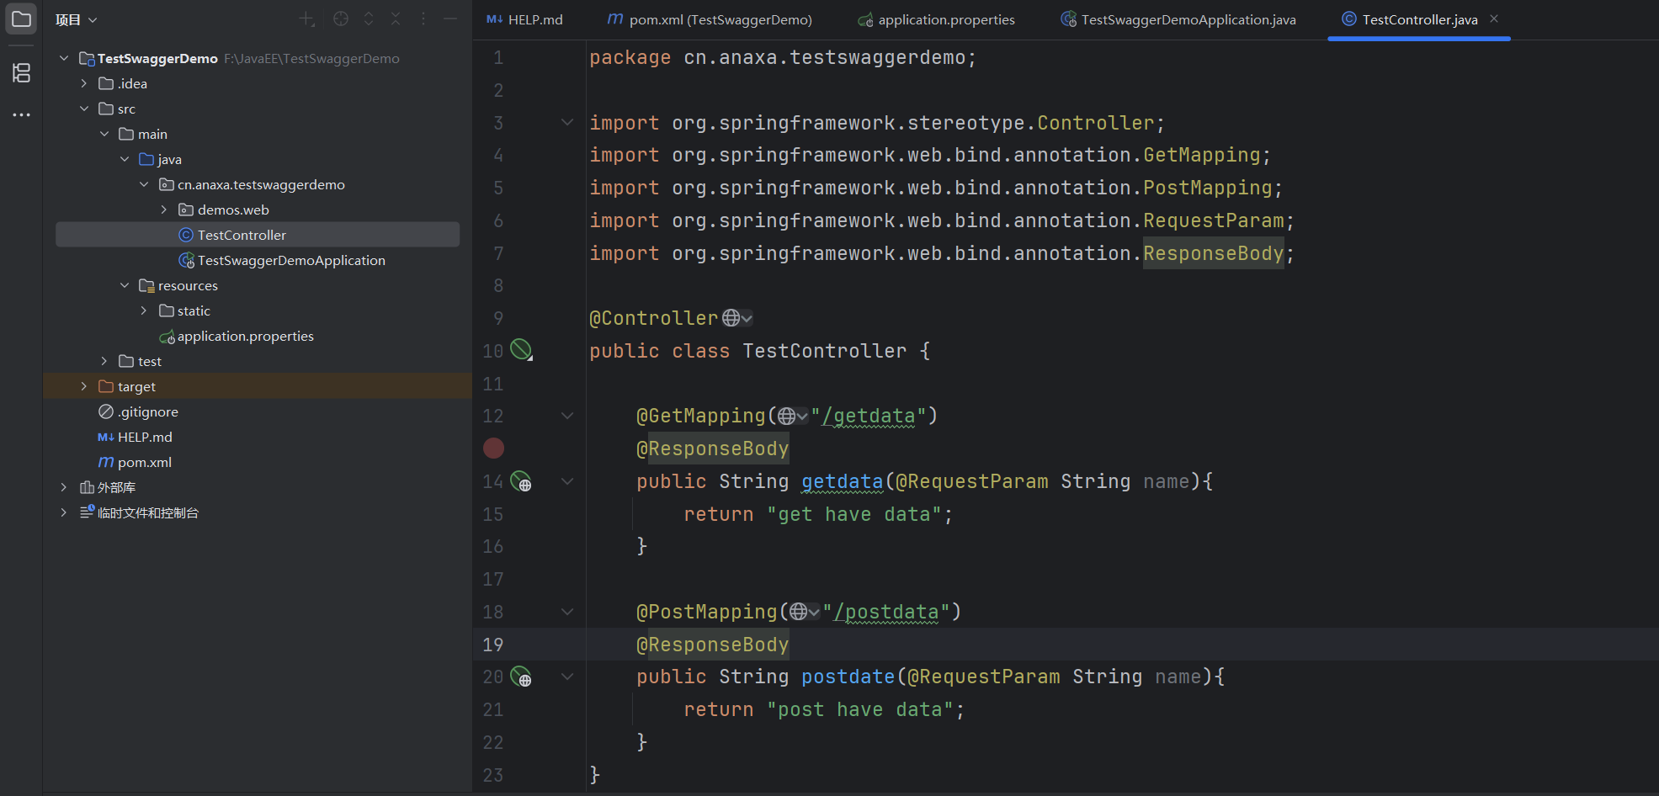The image size is (1659, 796).
Task: Click the endpoint gutter icon on line 14
Action: click(x=522, y=481)
